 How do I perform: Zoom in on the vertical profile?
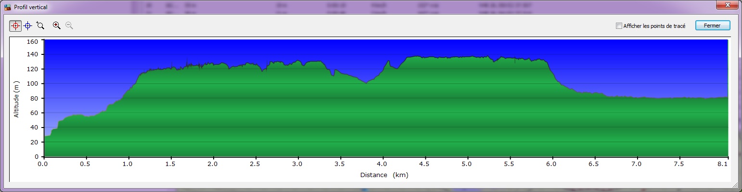(57, 26)
